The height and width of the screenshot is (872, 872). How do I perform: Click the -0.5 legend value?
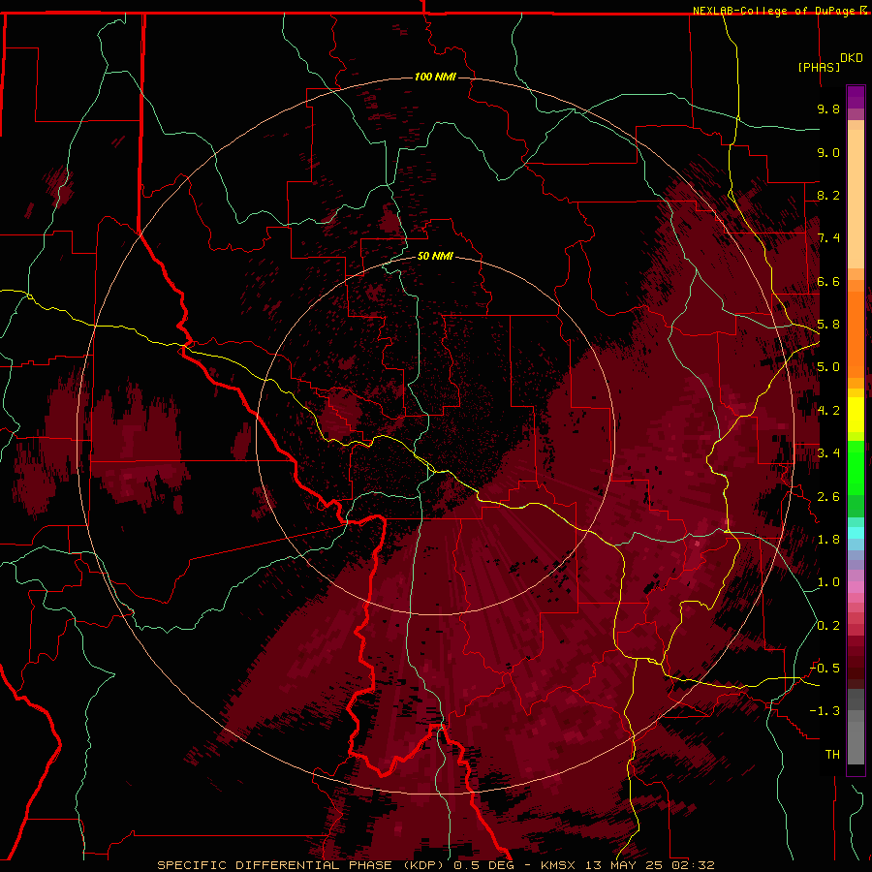coord(825,669)
